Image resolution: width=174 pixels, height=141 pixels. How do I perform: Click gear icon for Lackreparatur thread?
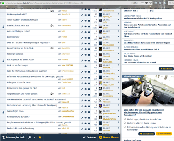89,38
